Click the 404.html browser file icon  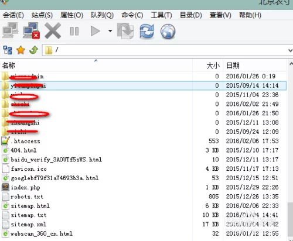[x=5, y=150]
